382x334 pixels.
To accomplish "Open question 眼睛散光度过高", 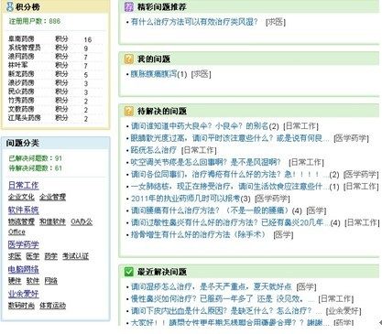I will pos(230,138).
